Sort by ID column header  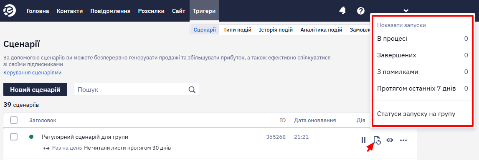pyautogui.click(x=283, y=120)
